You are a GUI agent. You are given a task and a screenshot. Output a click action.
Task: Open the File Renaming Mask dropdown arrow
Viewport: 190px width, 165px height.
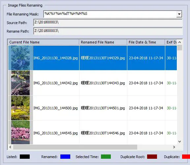[179, 14]
